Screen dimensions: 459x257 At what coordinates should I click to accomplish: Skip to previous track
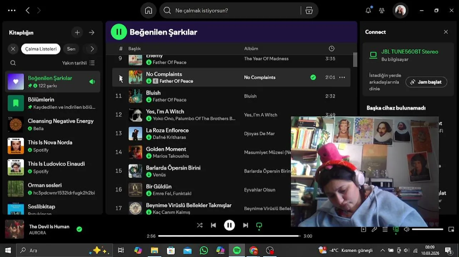coord(213,225)
